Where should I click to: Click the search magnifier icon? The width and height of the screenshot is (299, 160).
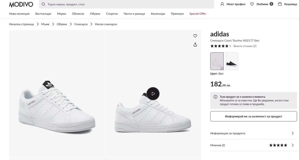pos(44,4)
